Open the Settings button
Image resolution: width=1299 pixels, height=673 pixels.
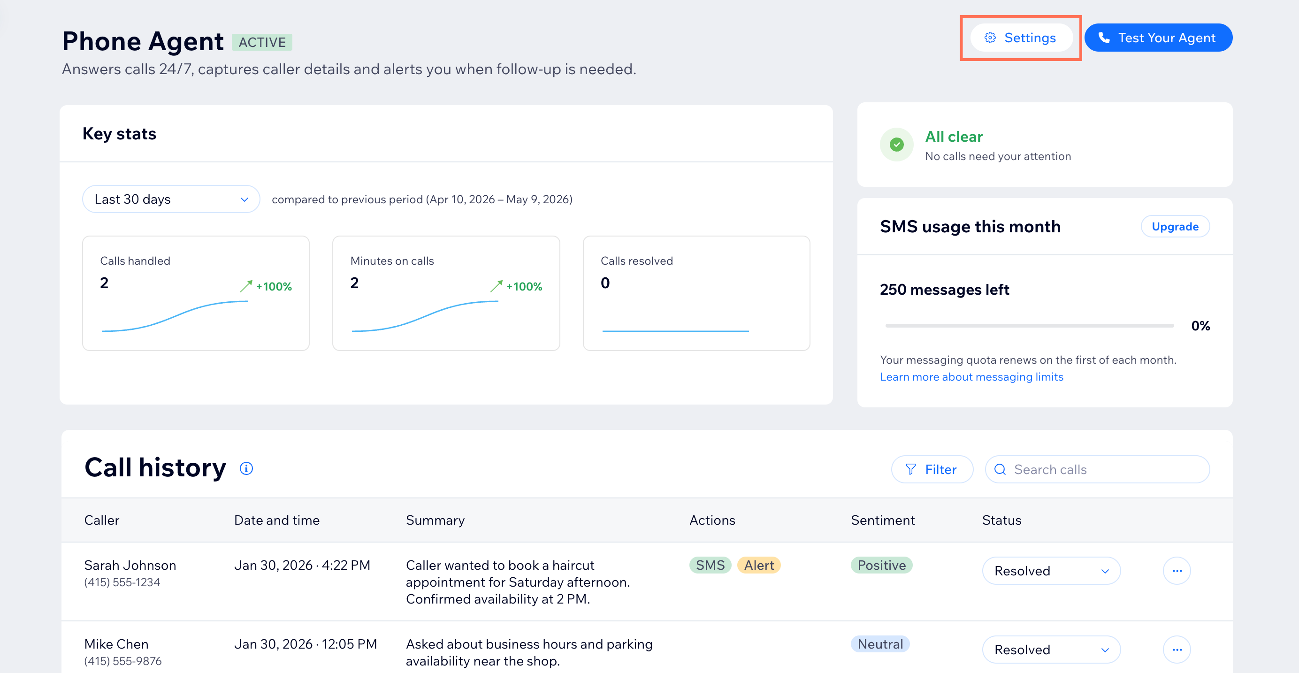point(1021,38)
